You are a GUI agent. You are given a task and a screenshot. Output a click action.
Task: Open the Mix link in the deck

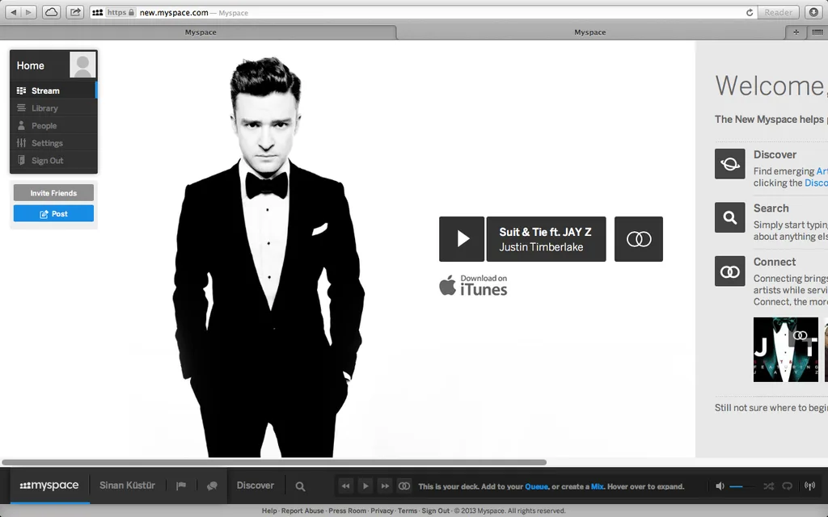click(x=598, y=486)
